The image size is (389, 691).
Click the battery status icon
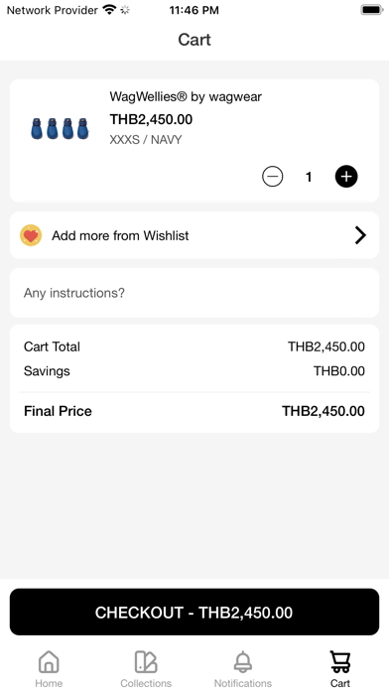click(x=372, y=10)
